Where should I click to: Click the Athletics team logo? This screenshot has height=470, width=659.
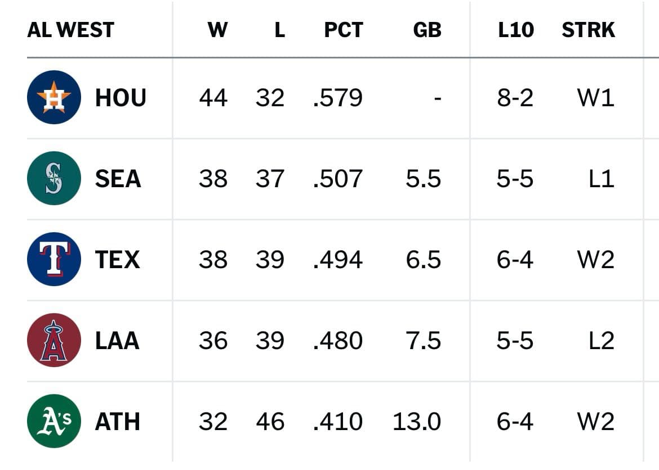tap(54, 421)
